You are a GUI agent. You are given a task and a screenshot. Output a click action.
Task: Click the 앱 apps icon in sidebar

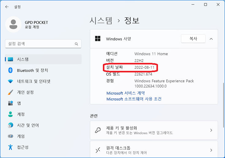(x=10, y=103)
